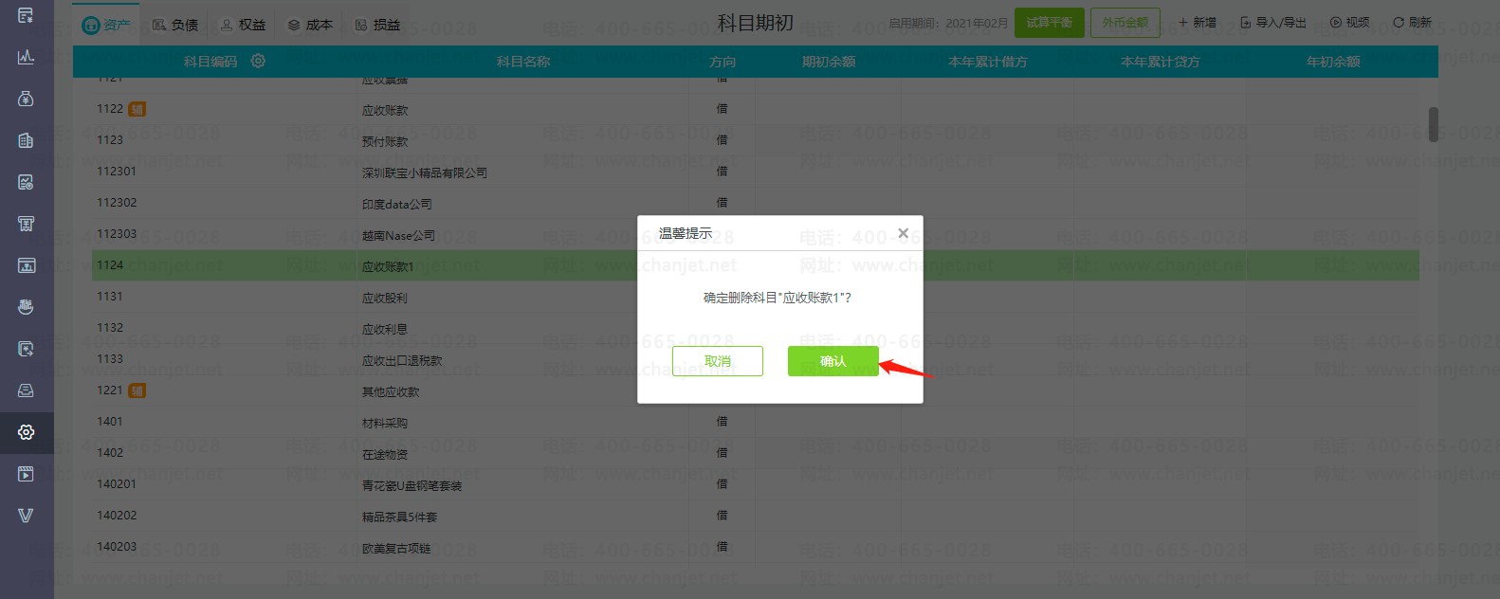1500x599 pixels.
Task: Open the 导入/导出 menu
Action: click(x=1273, y=22)
